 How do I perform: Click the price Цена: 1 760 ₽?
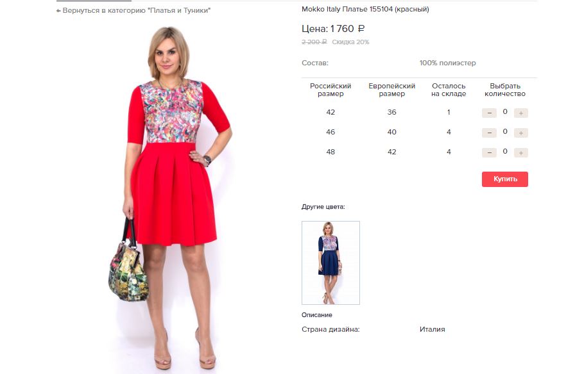(333, 29)
